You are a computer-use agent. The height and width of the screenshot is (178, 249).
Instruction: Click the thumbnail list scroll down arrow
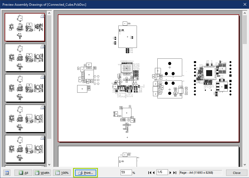pyautogui.click(x=49, y=165)
